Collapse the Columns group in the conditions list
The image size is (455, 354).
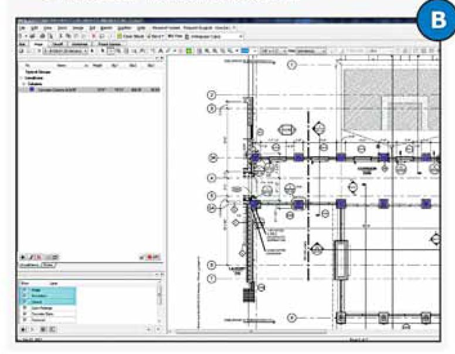25,84
